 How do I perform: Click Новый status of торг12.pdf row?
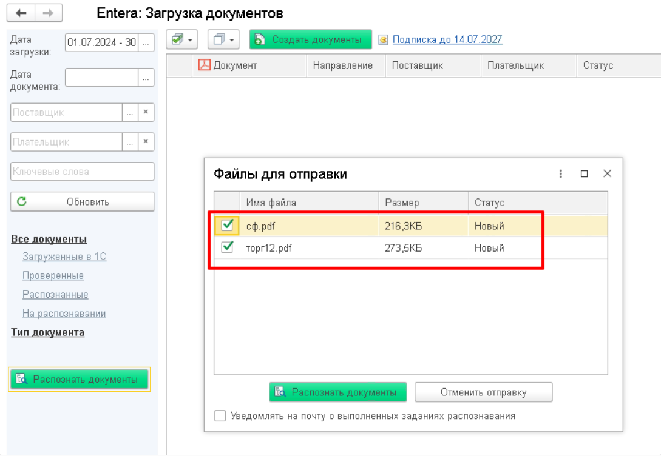coord(538,248)
